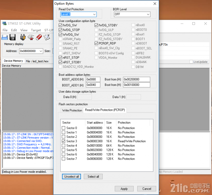Click the Read/Write Protection status text

tap(132, 141)
